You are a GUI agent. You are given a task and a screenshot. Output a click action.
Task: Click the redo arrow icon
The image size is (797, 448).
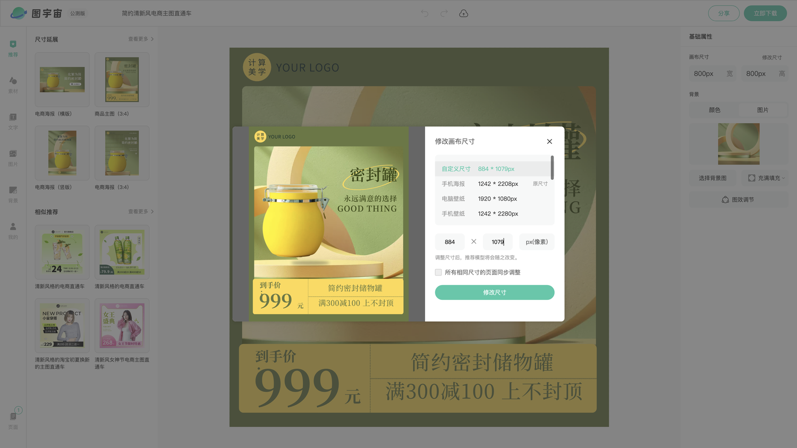coord(444,13)
